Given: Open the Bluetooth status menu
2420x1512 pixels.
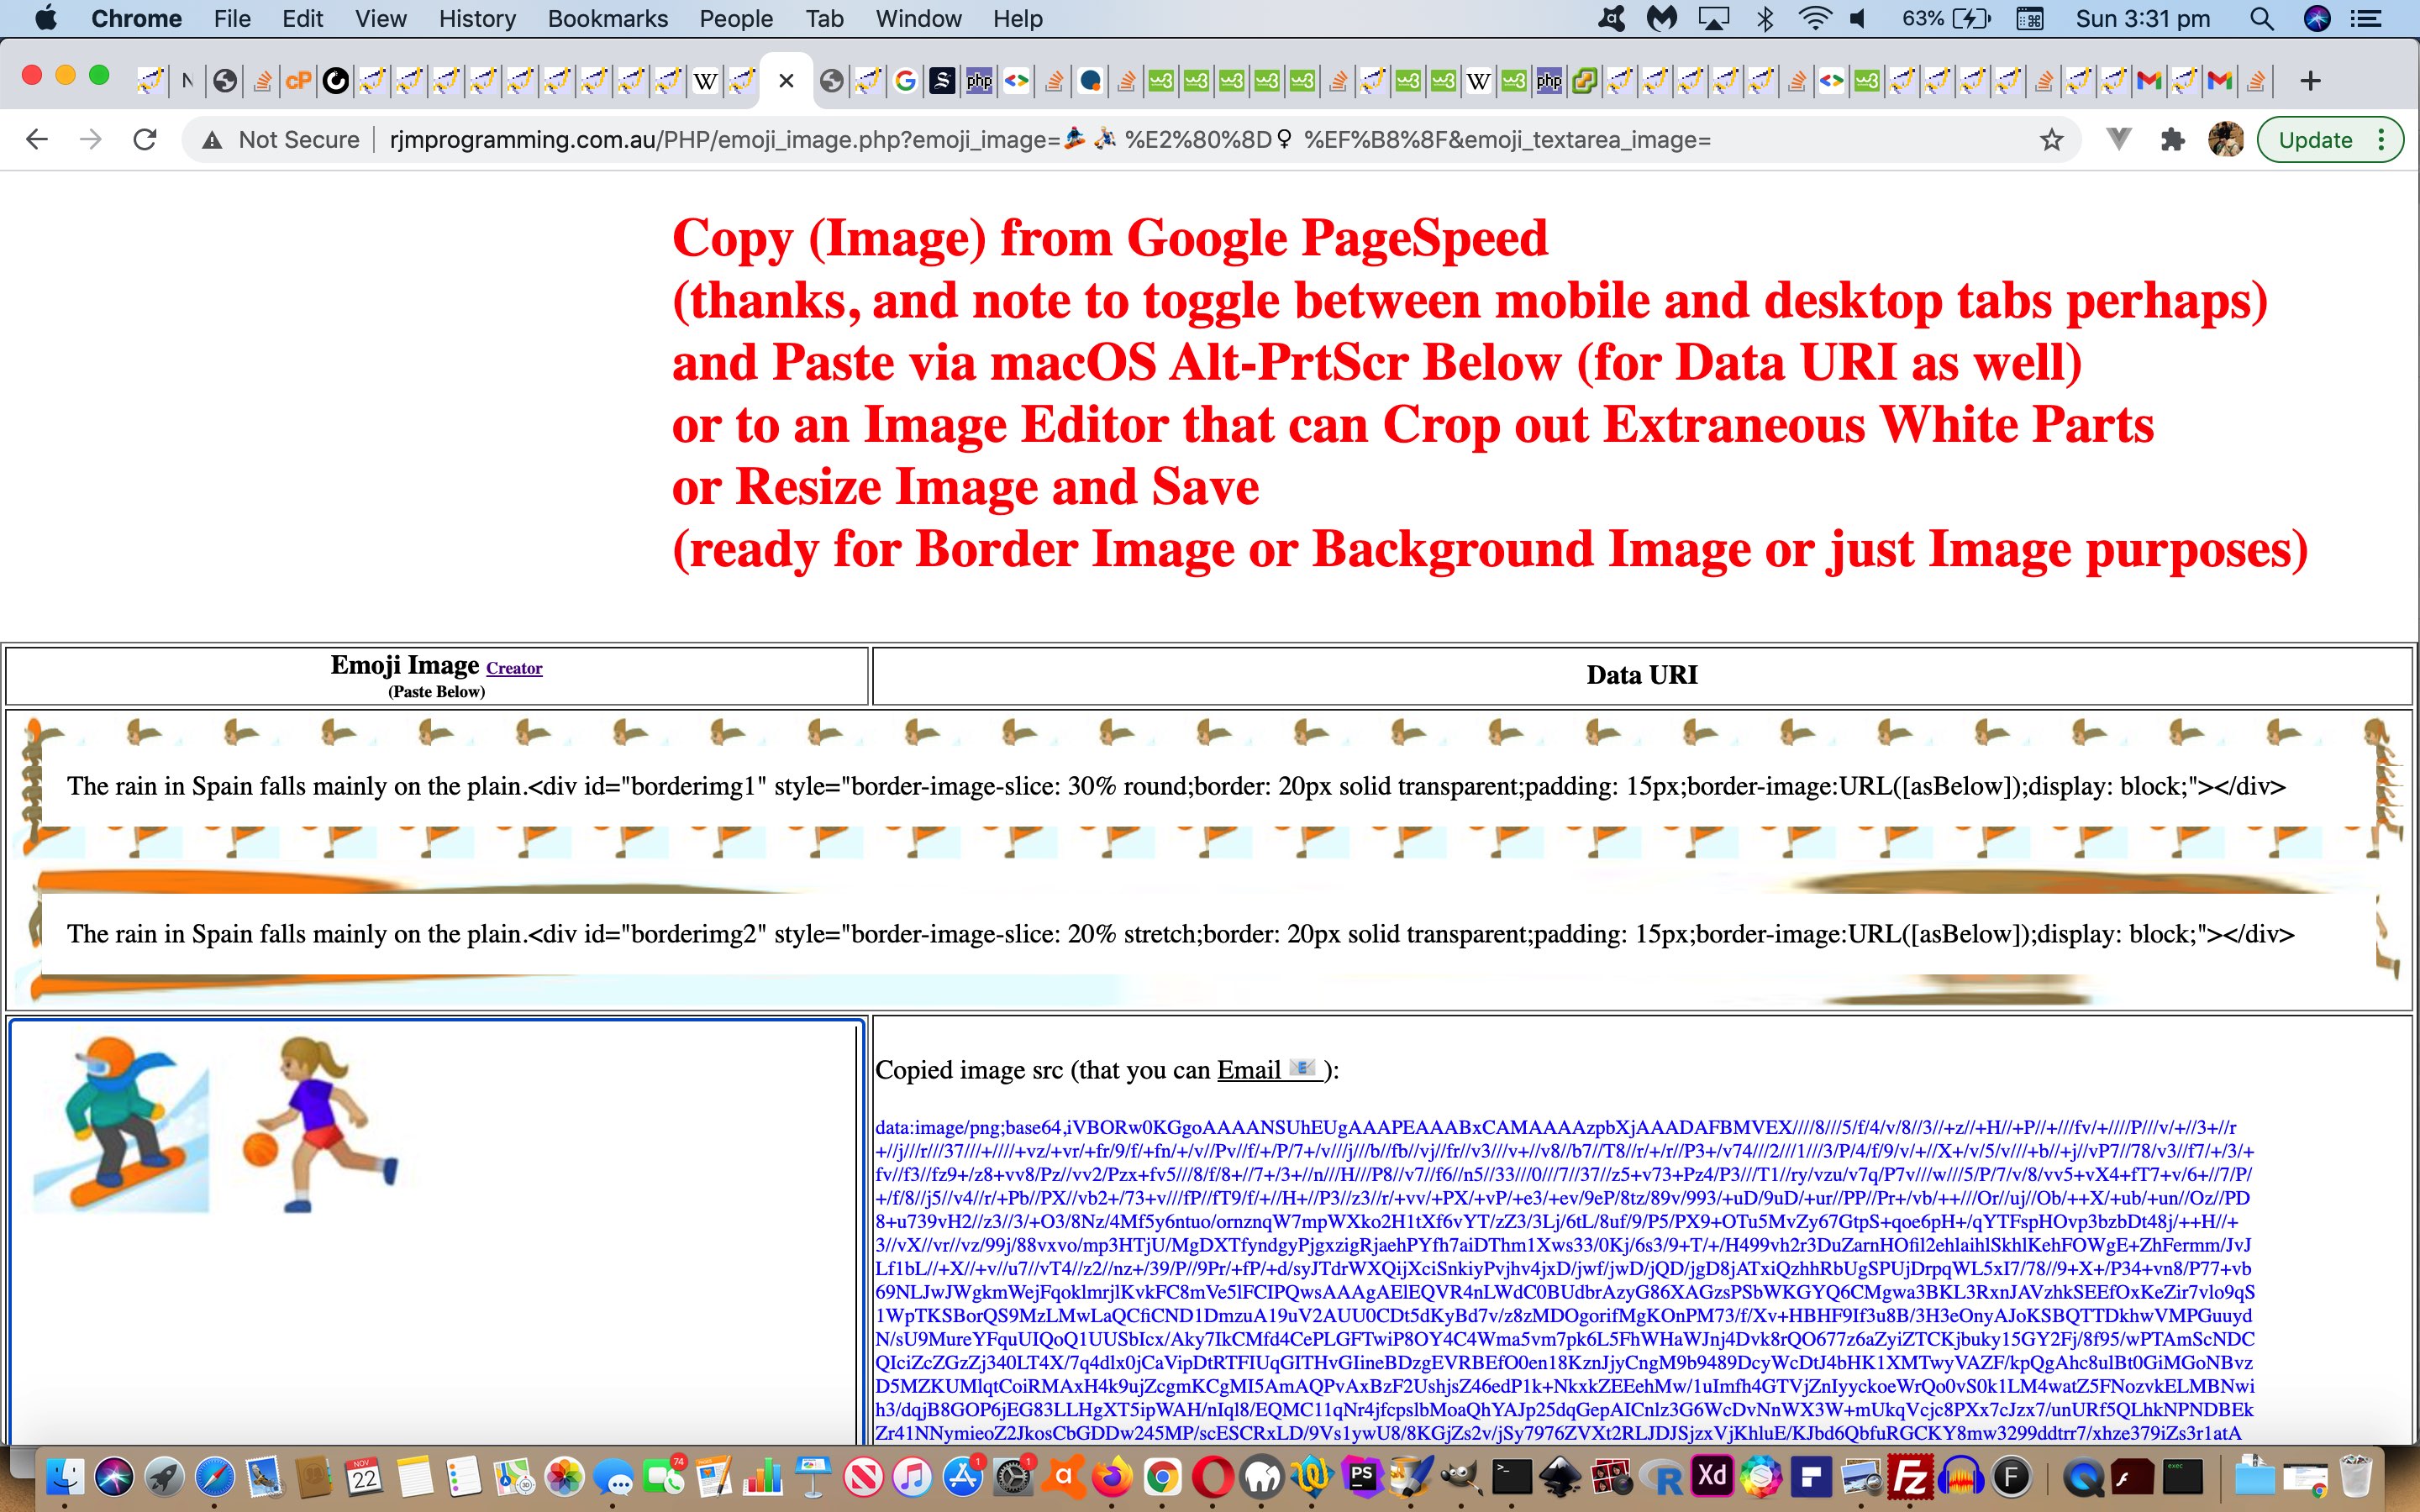Looking at the screenshot, I should coord(1765,19).
